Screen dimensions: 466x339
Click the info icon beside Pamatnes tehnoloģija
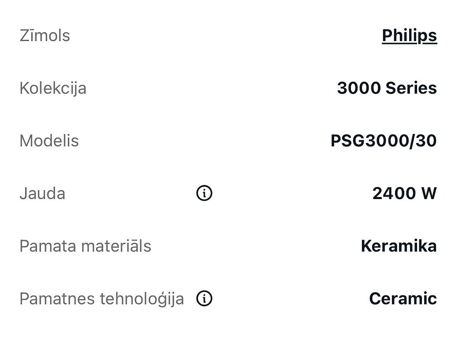pyautogui.click(x=204, y=298)
